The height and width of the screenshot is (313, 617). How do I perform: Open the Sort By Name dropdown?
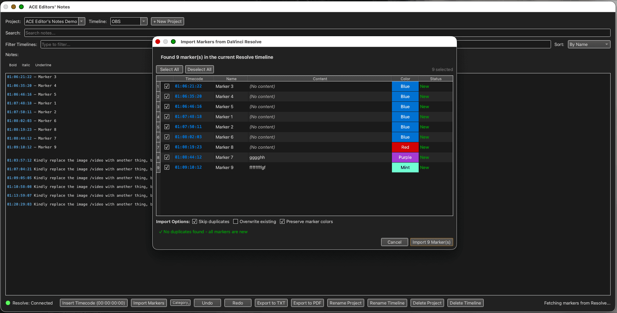[x=589, y=44]
